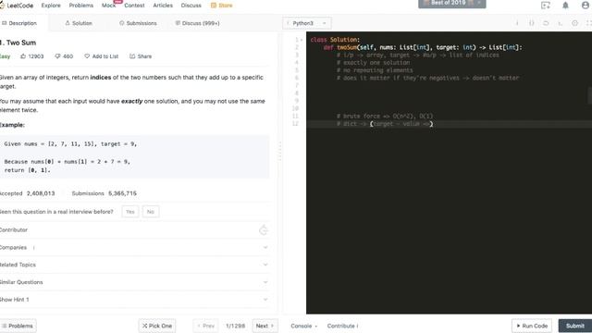The height and width of the screenshot is (333, 592).
Task: Open Mock in the top navigation
Action: coord(109,6)
